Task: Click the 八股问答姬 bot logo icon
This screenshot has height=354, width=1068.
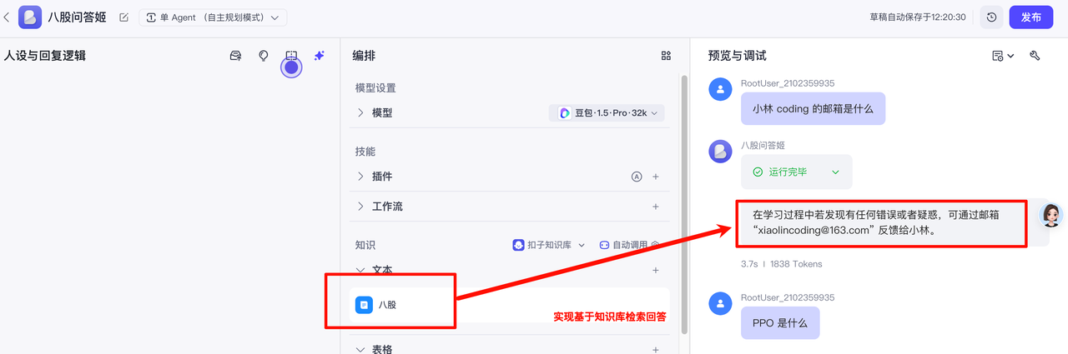Action: pyautogui.click(x=30, y=17)
